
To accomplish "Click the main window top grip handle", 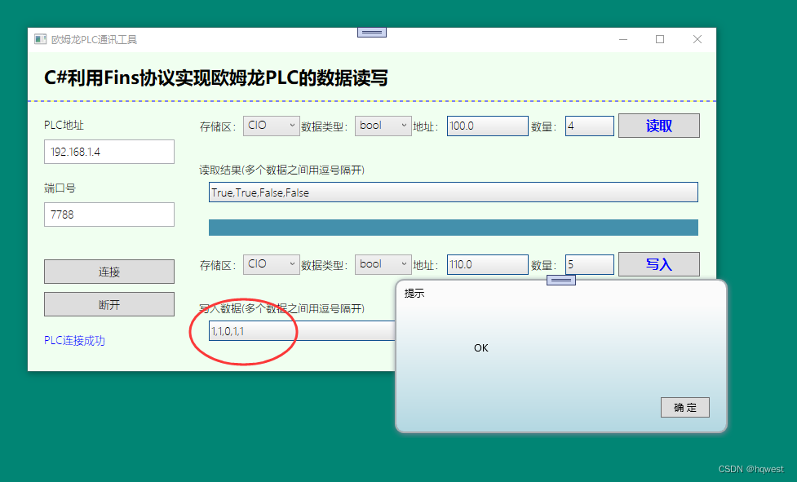I will tap(372, 32).
